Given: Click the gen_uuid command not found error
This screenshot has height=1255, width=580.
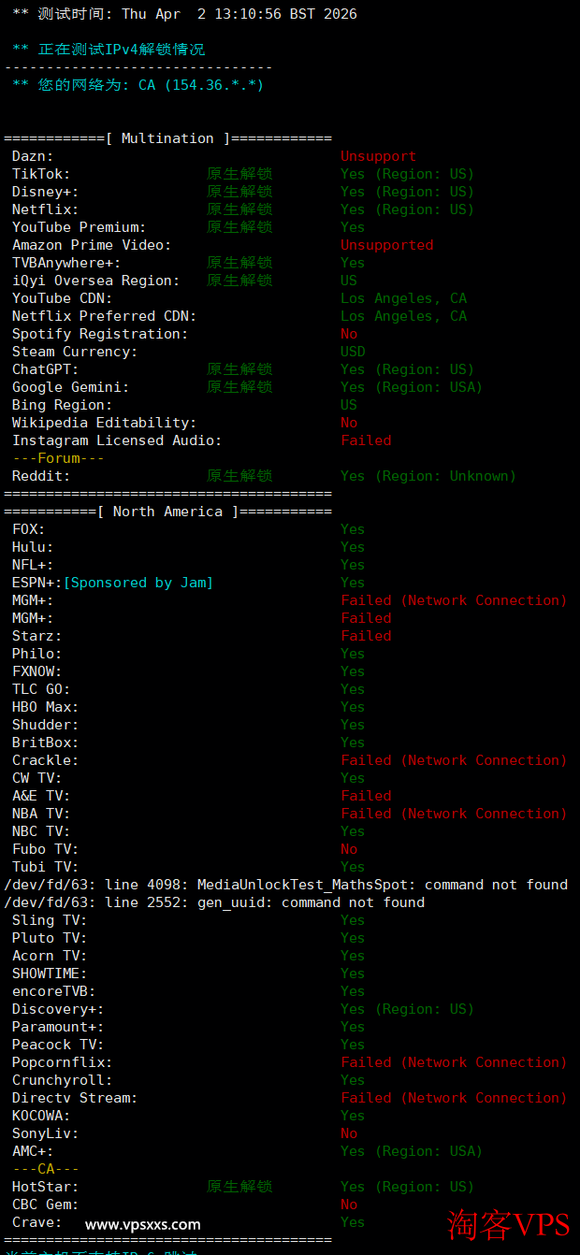Looking at the screenshot, I should coord(214,902).
